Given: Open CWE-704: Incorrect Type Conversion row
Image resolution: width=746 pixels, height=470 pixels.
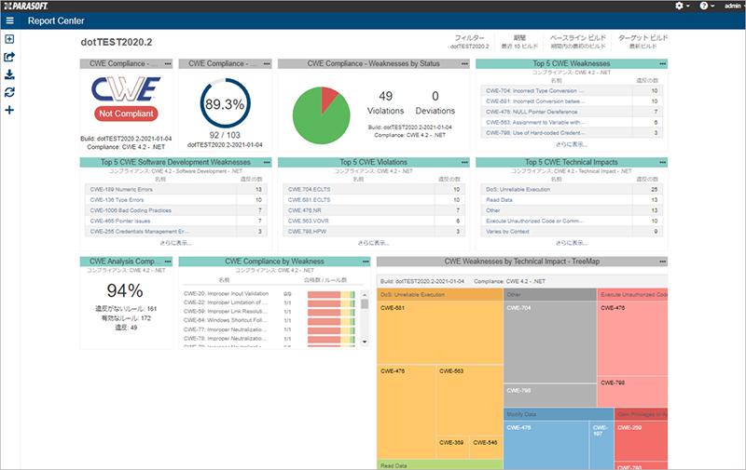Looking at the screenshot, I should pos(572,90).
